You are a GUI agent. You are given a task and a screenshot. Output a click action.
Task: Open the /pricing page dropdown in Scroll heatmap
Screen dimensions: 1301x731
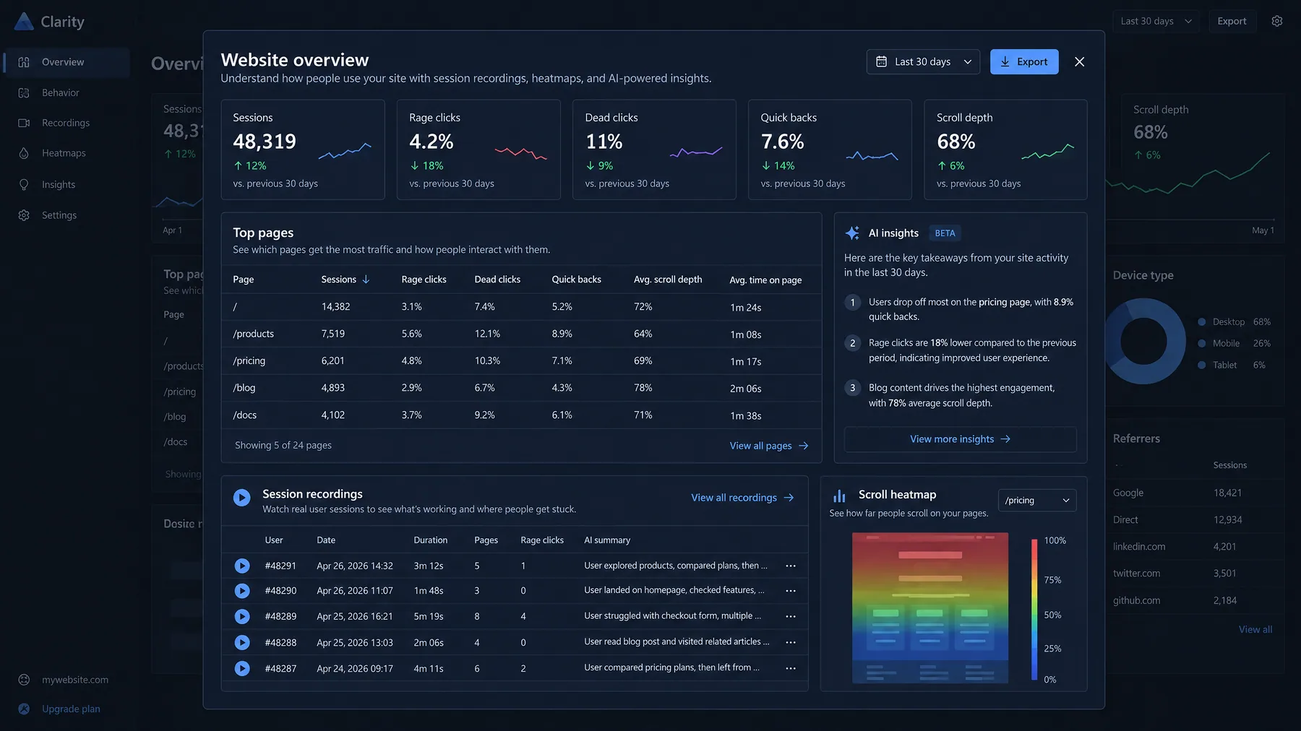[1037, 501]
